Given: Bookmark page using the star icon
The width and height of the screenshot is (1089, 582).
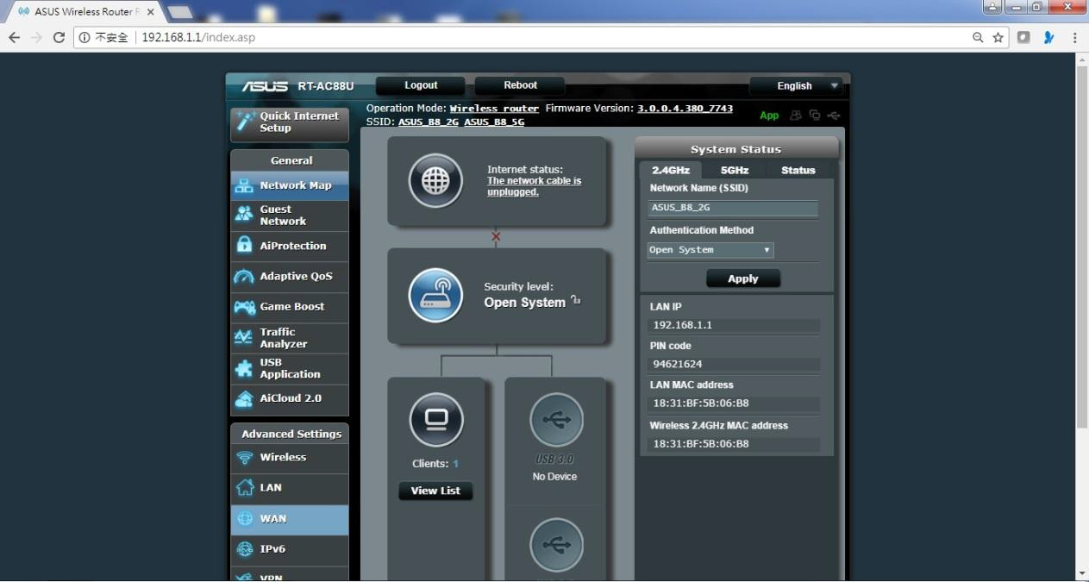Looking at the screenshot, I should coord(998,37).
